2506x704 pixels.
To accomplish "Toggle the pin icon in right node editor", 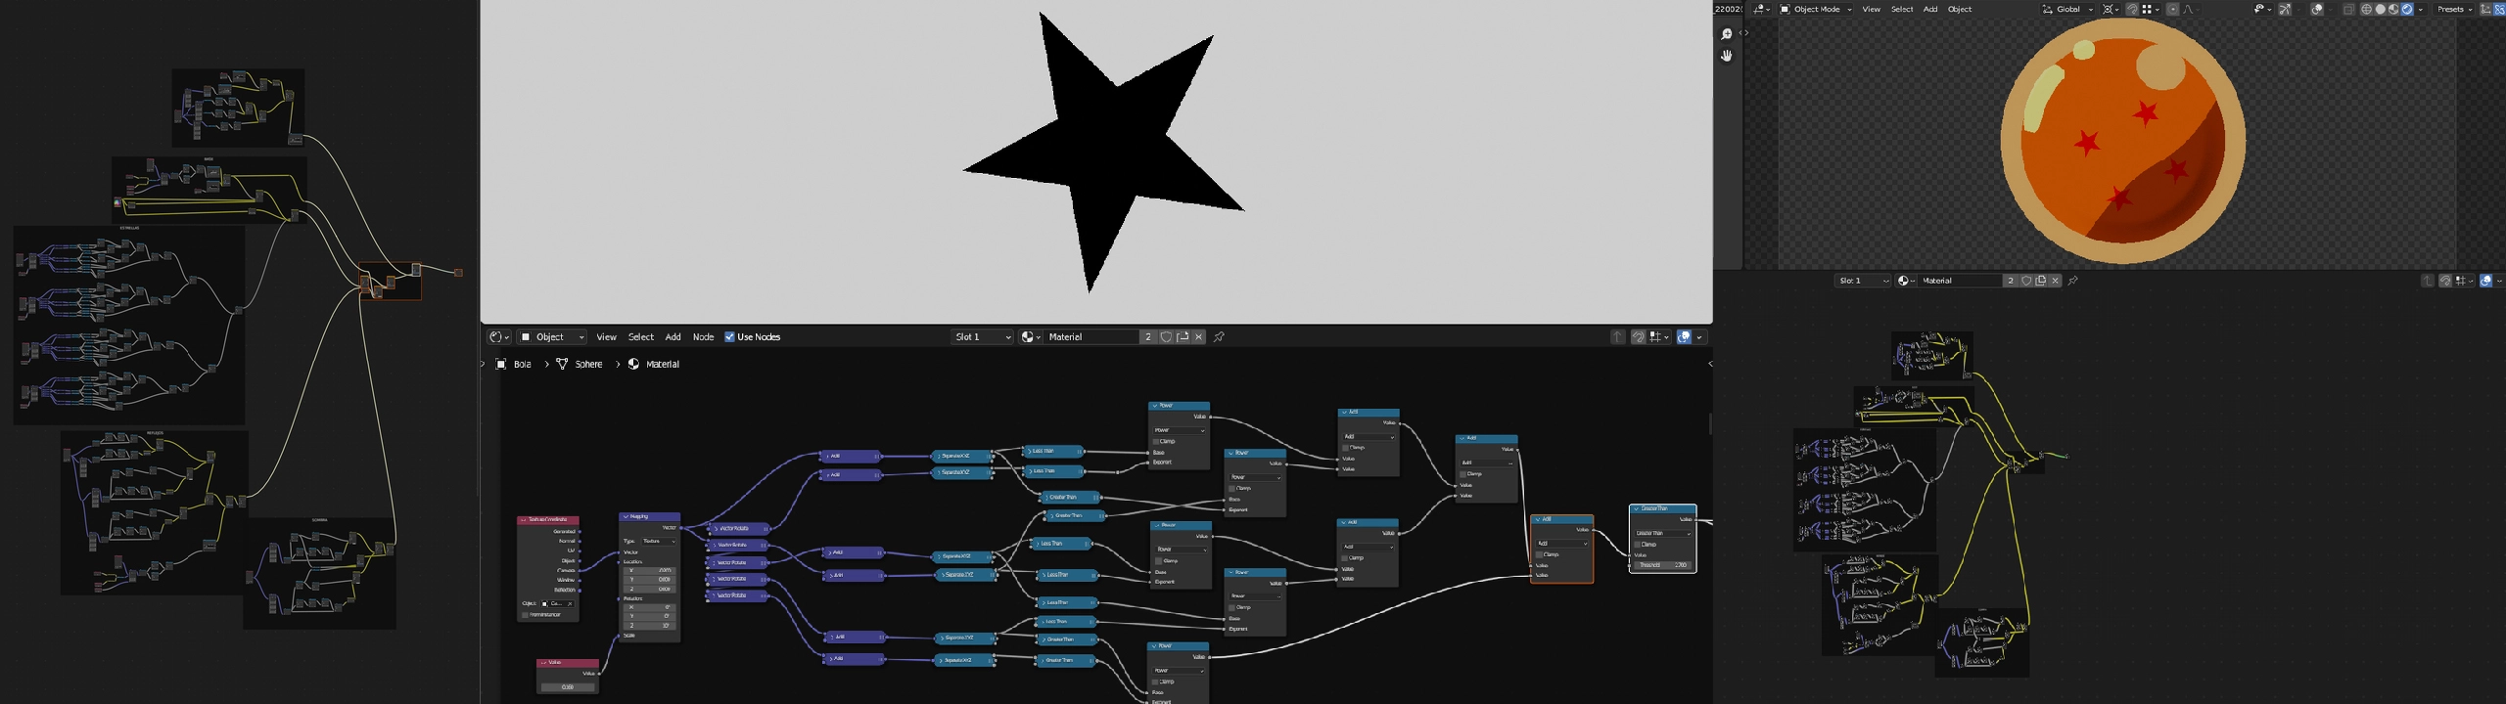I will 2073,282.
